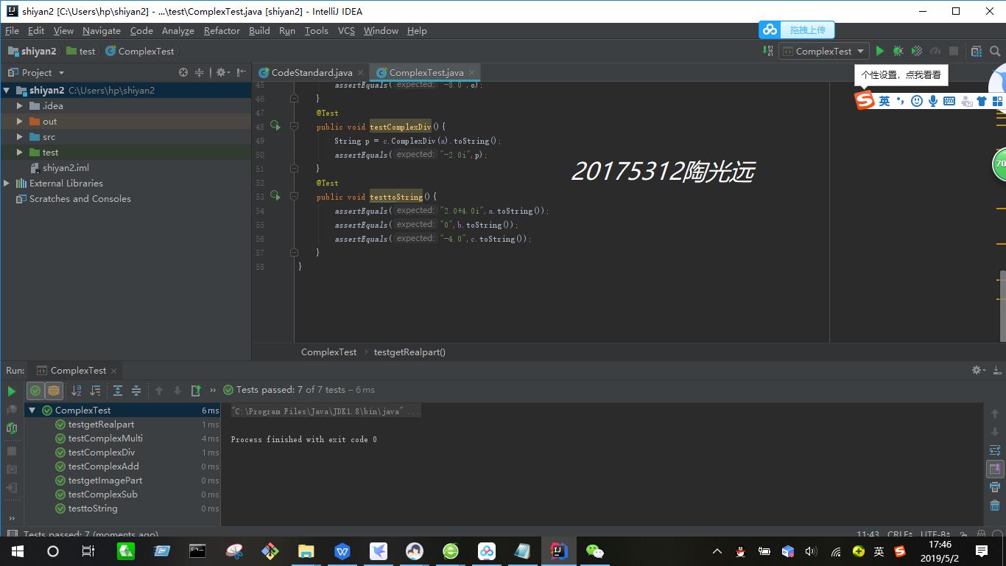The height and width of the screenshot is (566, 1006).
Task: Expand the .idea folder
Action: tap(20, 106)
